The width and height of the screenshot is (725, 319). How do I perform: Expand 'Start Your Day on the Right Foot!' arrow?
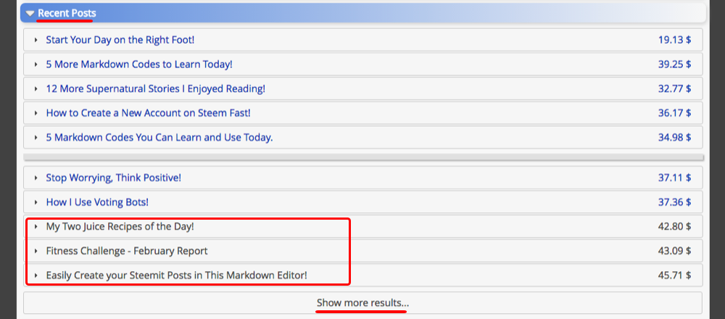36,40
